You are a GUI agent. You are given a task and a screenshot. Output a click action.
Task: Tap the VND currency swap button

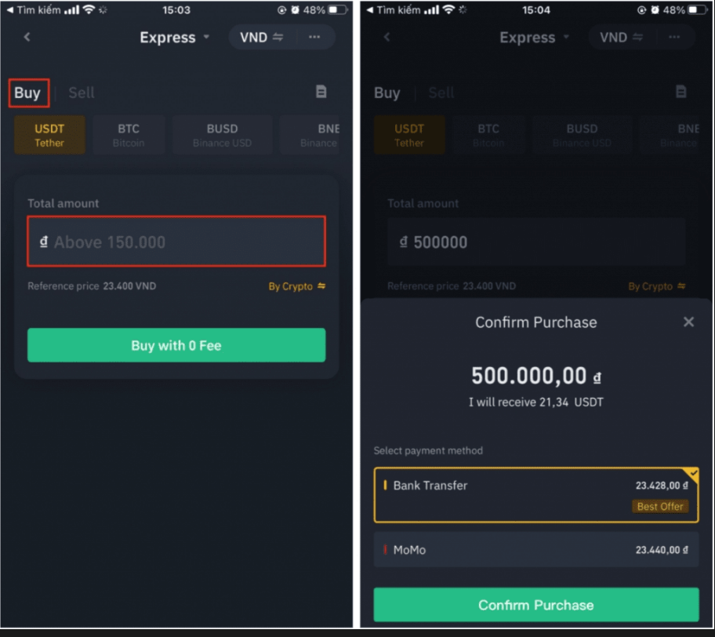261,37
